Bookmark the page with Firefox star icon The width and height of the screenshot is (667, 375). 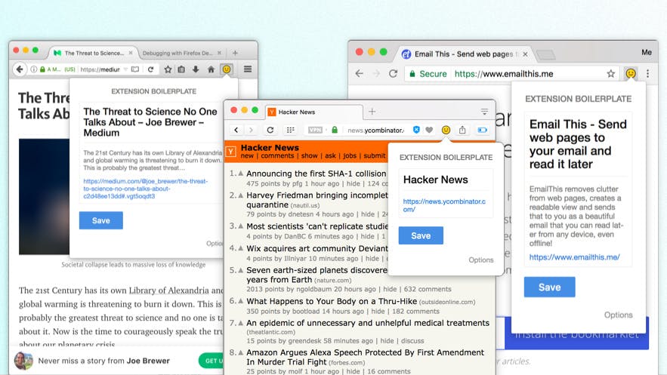point(168,69)
